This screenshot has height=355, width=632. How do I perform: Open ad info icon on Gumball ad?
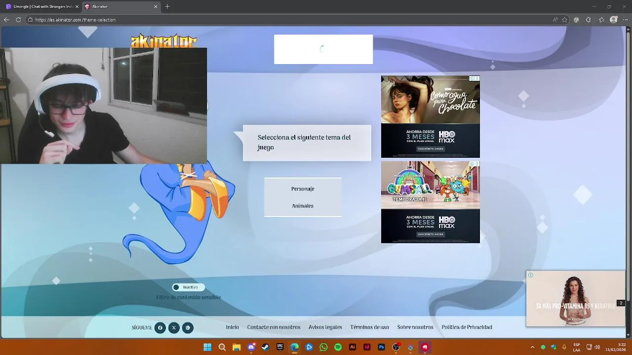pos(472,164)
